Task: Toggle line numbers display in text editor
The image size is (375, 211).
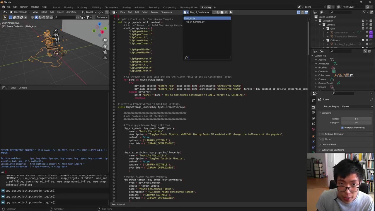Action: 299,12
